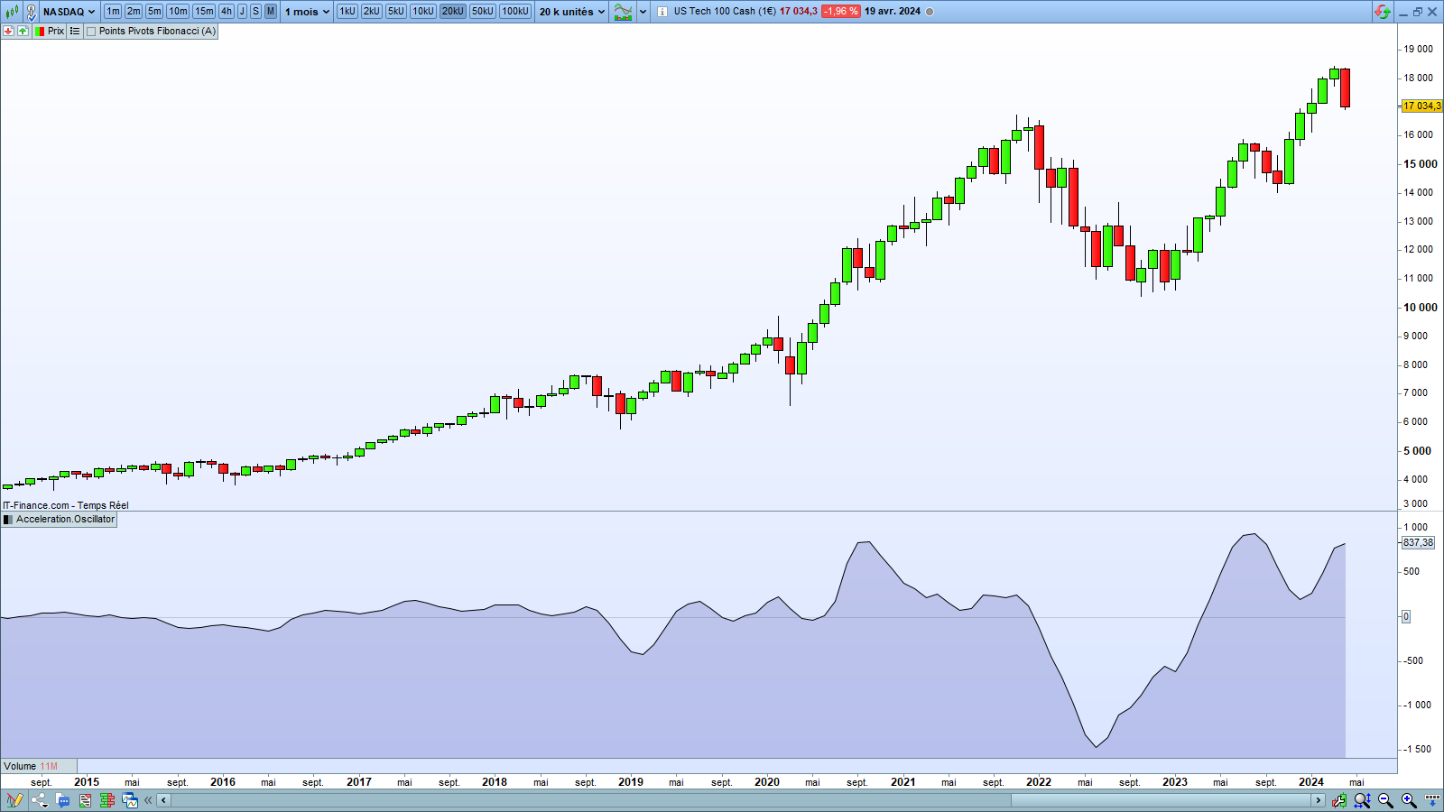
Task: Open the chat comments icon
Action: pyautogui.click(x=62, y=800)
